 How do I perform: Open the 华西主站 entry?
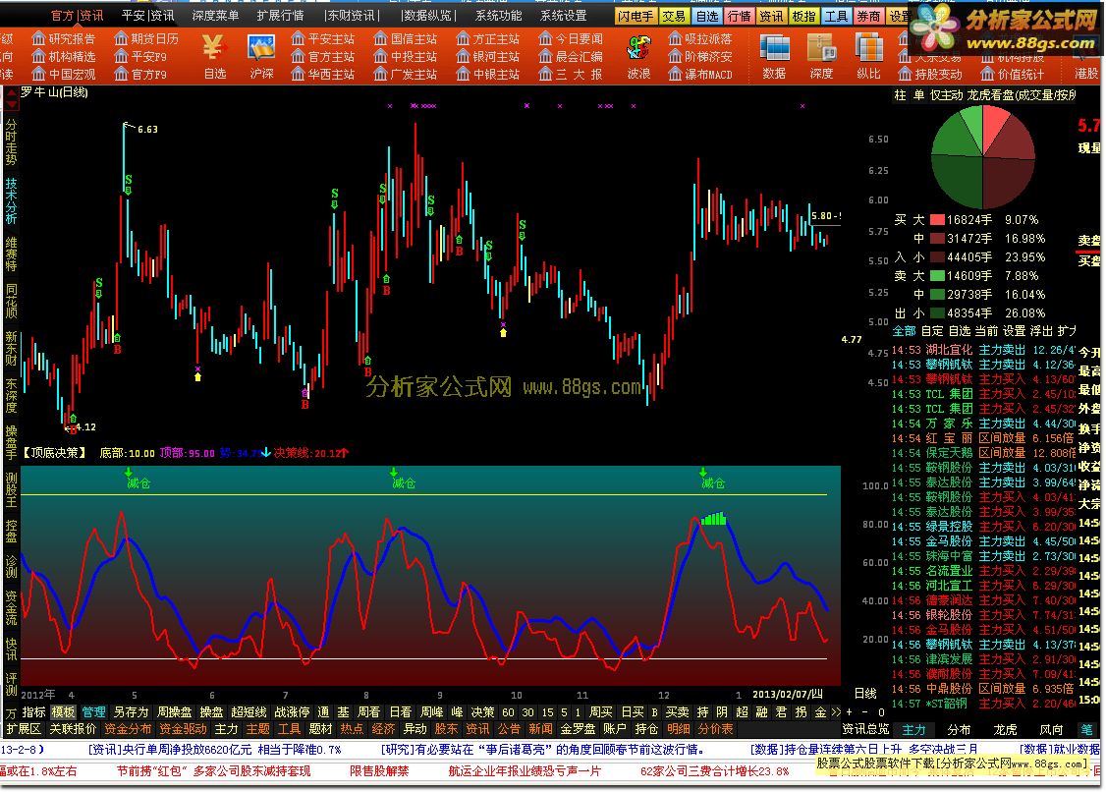click(323, 74)
